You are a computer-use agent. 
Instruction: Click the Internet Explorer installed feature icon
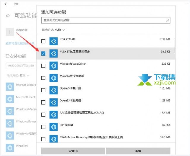10,87
